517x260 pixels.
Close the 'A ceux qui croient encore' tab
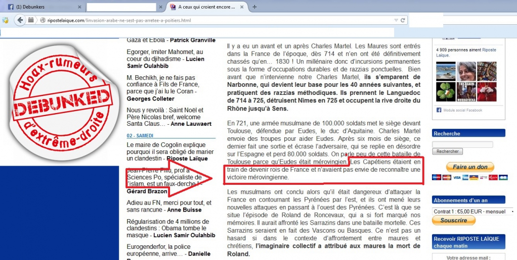(x=242, y=7)
